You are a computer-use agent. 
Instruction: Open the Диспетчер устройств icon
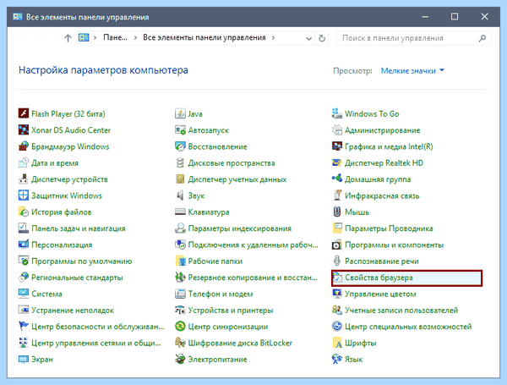pos(24,179)
